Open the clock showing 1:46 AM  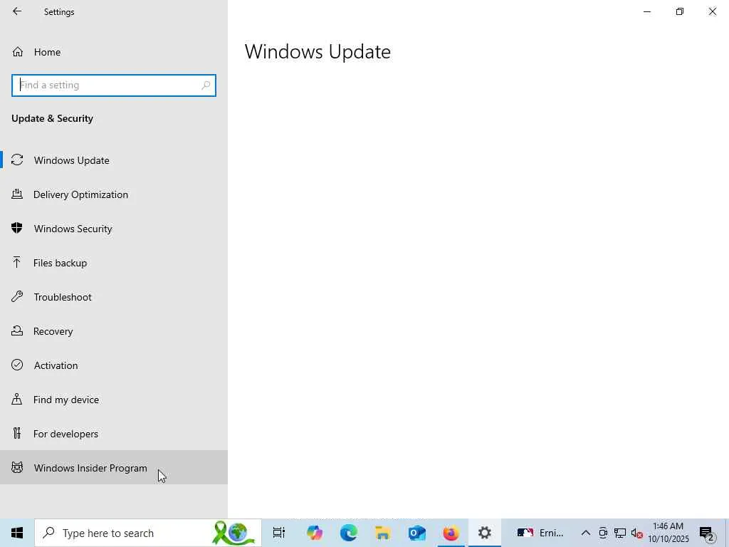tap(668, 533)
